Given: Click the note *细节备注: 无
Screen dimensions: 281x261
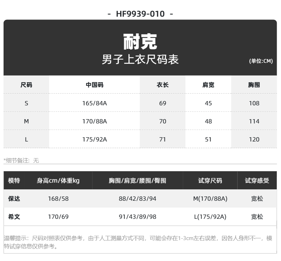Looking at the screenshot, I should click(x=21, y=160).
